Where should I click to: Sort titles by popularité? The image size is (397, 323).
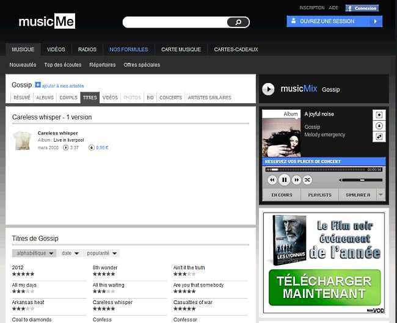pyautogui.click(x=101, y=253)
